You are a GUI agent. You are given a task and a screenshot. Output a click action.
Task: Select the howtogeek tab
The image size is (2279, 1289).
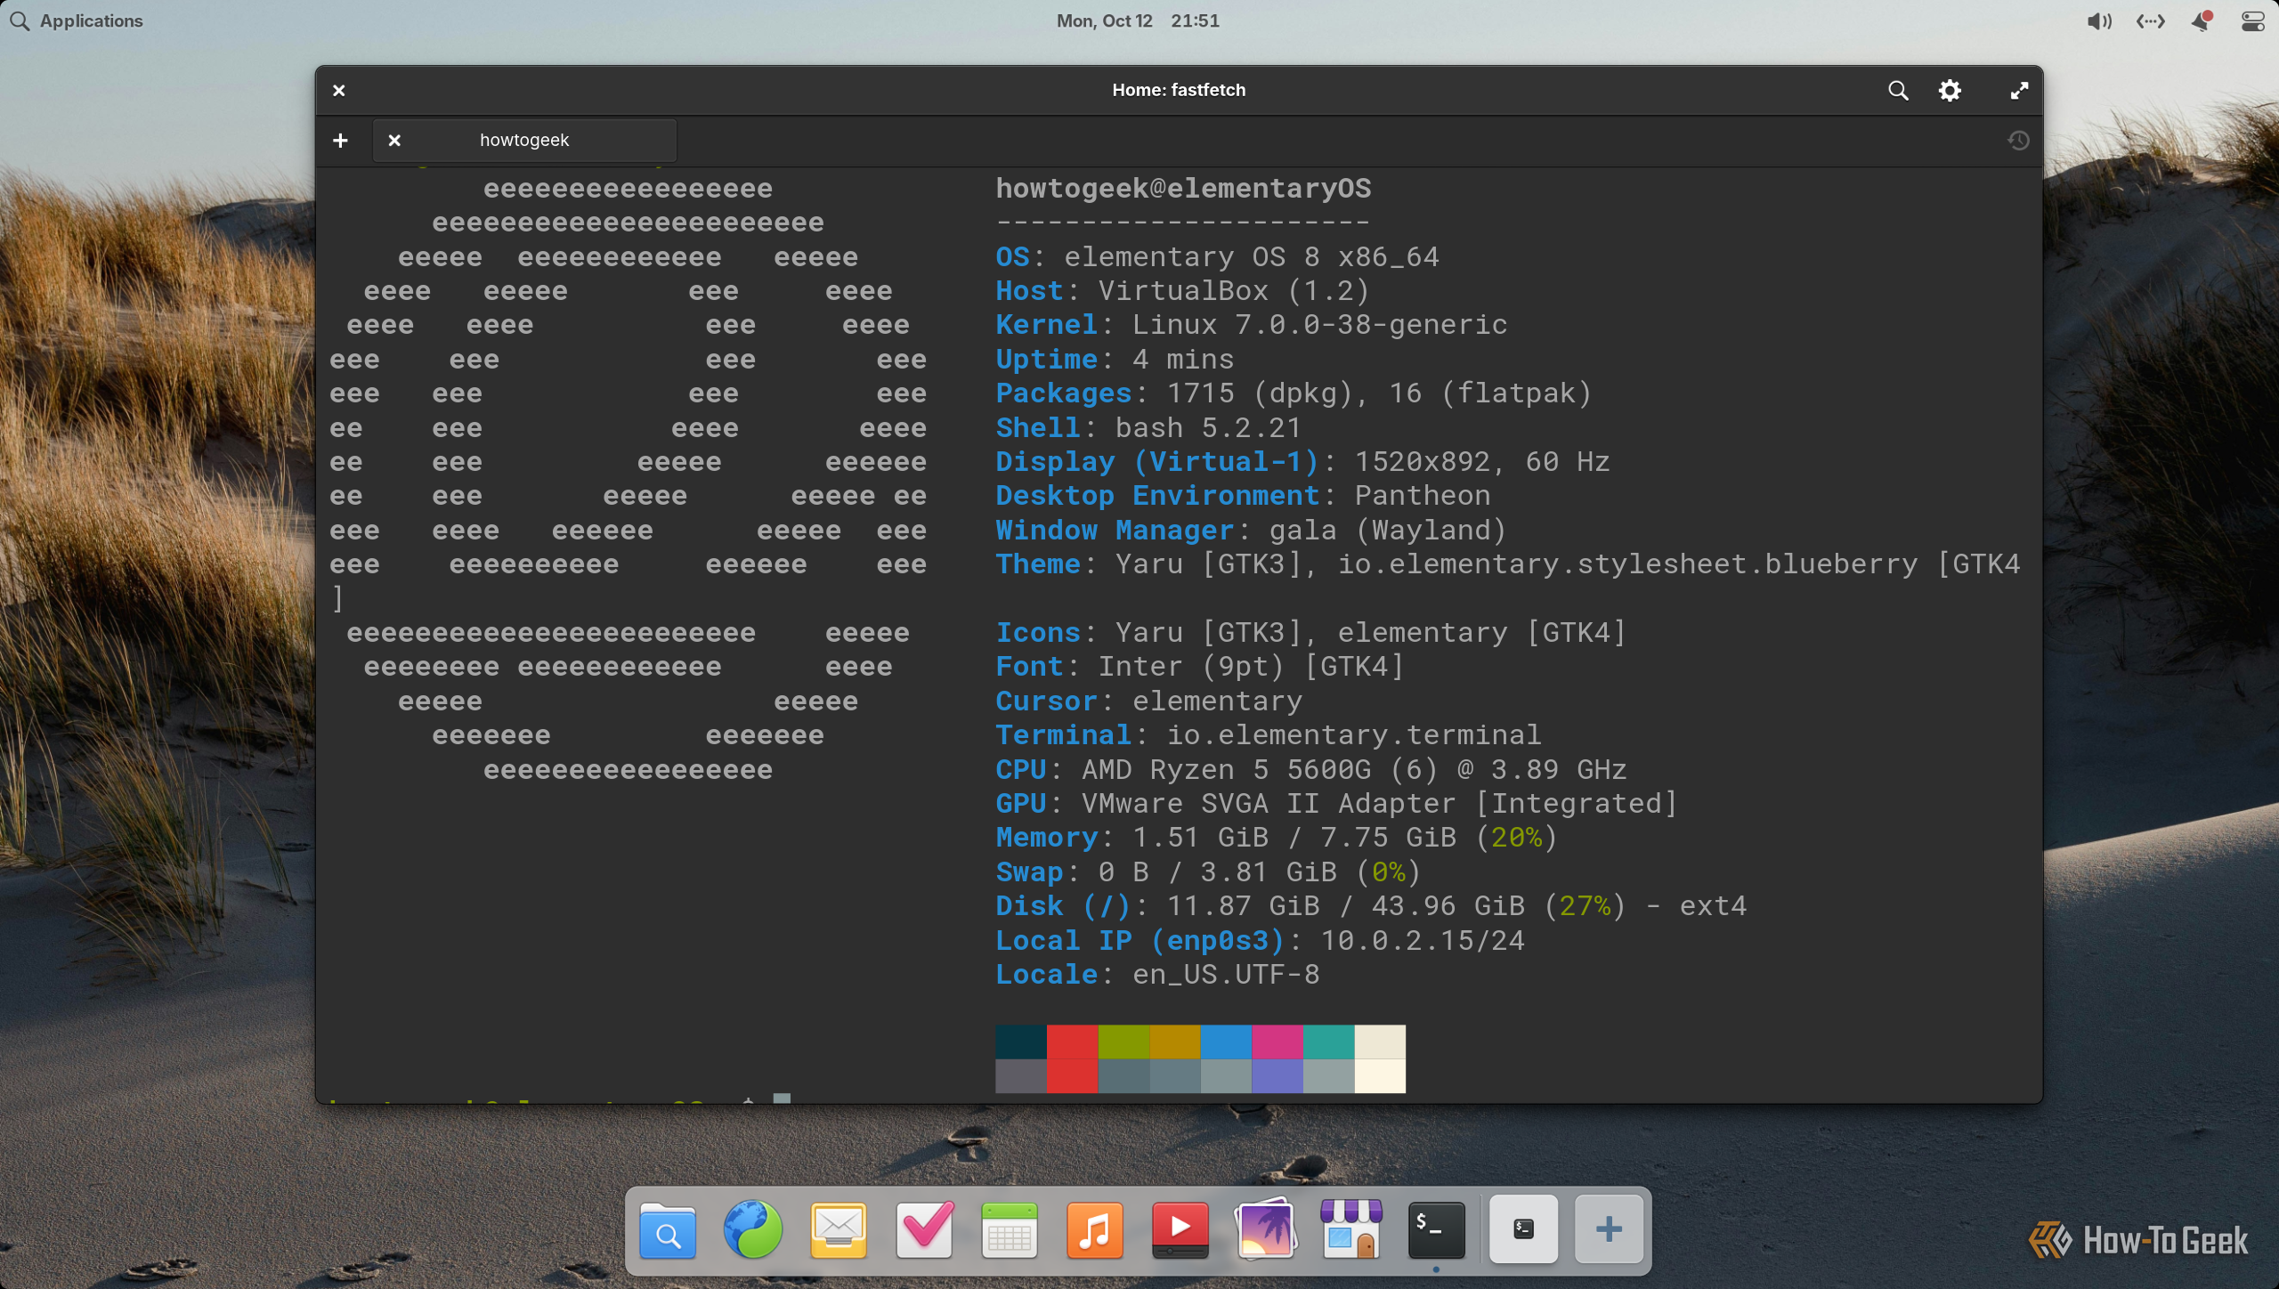click(524, 140)
